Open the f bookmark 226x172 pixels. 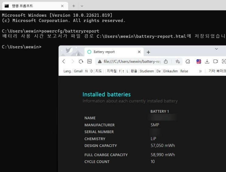pos(120,71)
